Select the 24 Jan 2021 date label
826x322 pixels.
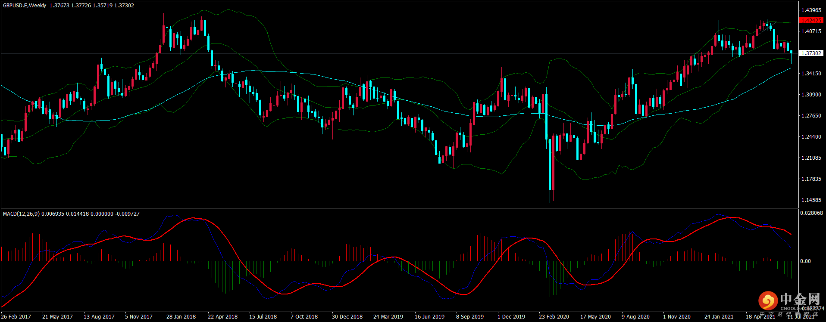pos(719,316)
